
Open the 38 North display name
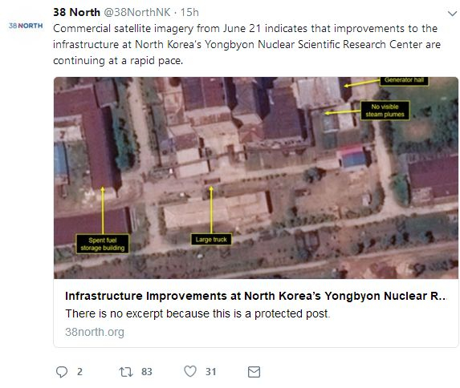[76, 12]
